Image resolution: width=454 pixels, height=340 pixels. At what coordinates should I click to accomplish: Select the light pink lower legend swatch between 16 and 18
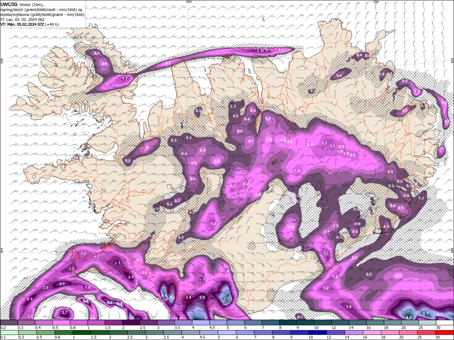point(371,333)
